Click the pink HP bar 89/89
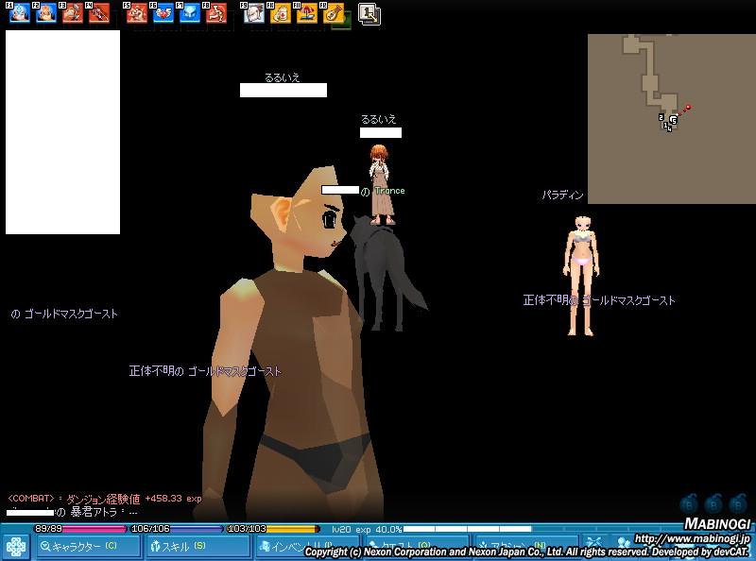The image size is (756, 561). click(x=80, y=529)
